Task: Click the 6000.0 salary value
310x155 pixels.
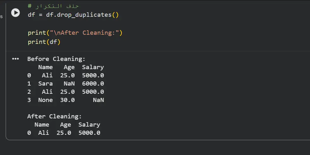Action: 93,84
